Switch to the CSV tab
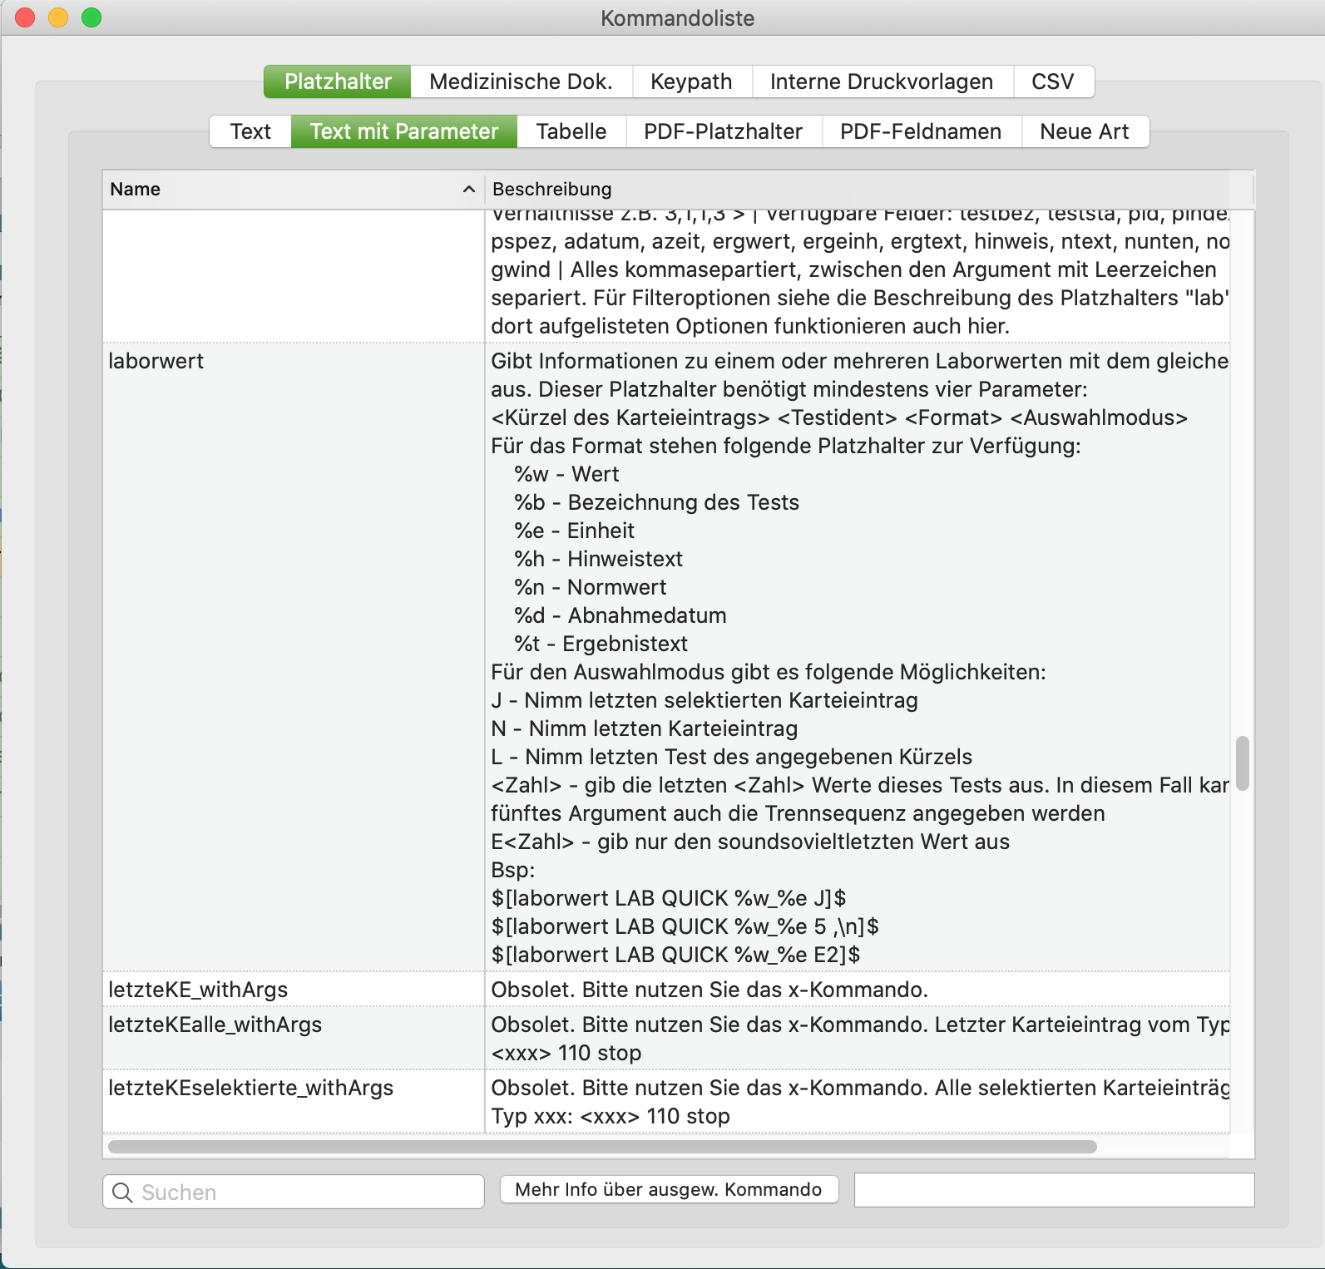 1053,81
